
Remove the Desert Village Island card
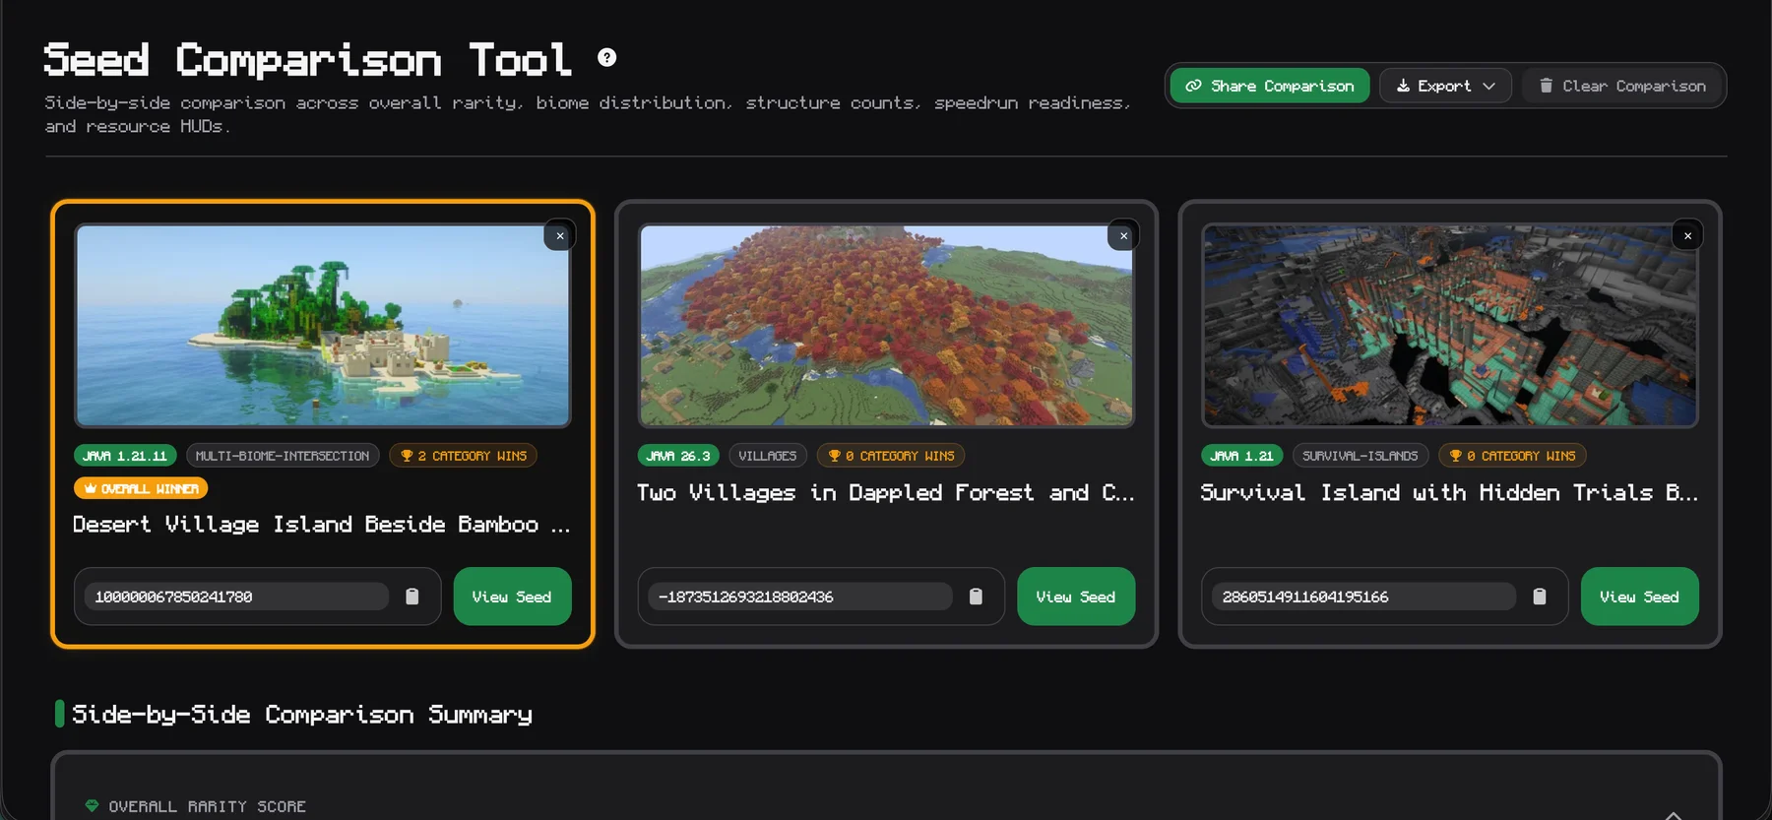(559, 235)
